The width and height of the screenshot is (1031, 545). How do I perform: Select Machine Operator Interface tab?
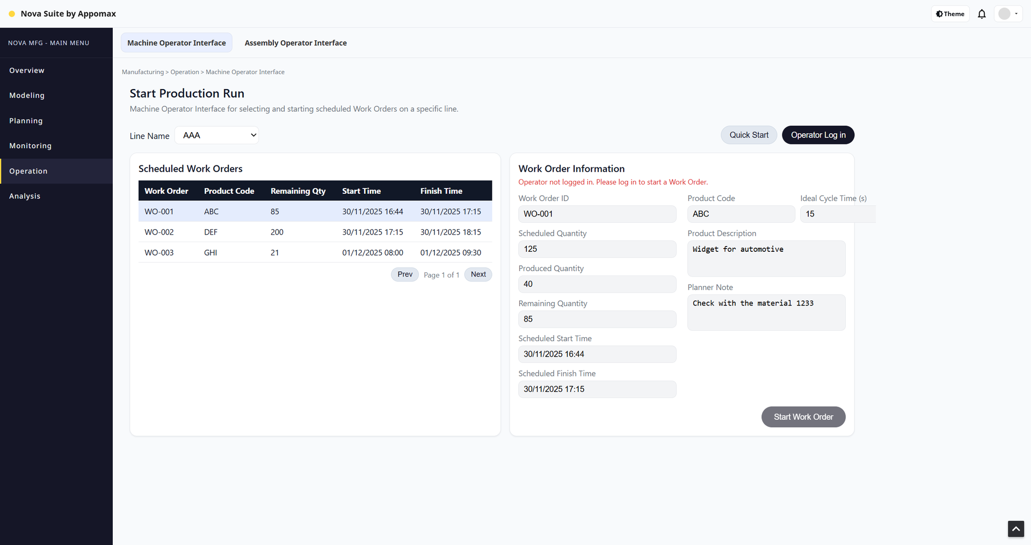pos(176,43)
